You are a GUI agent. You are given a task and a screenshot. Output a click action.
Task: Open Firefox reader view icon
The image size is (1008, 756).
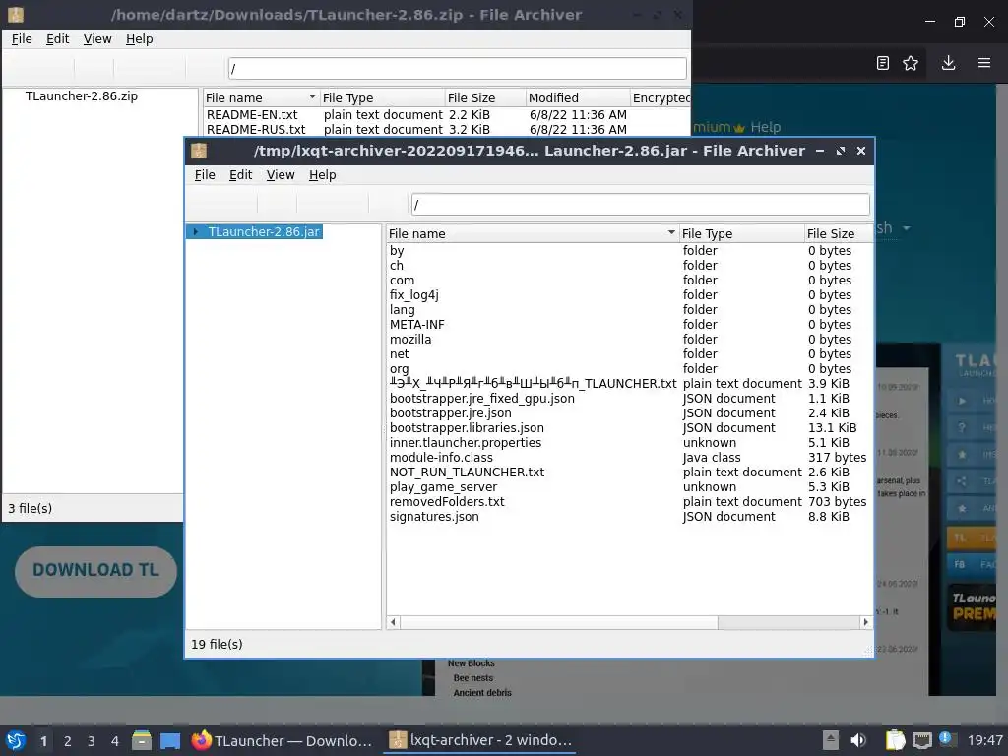click(x=883, y=63)
